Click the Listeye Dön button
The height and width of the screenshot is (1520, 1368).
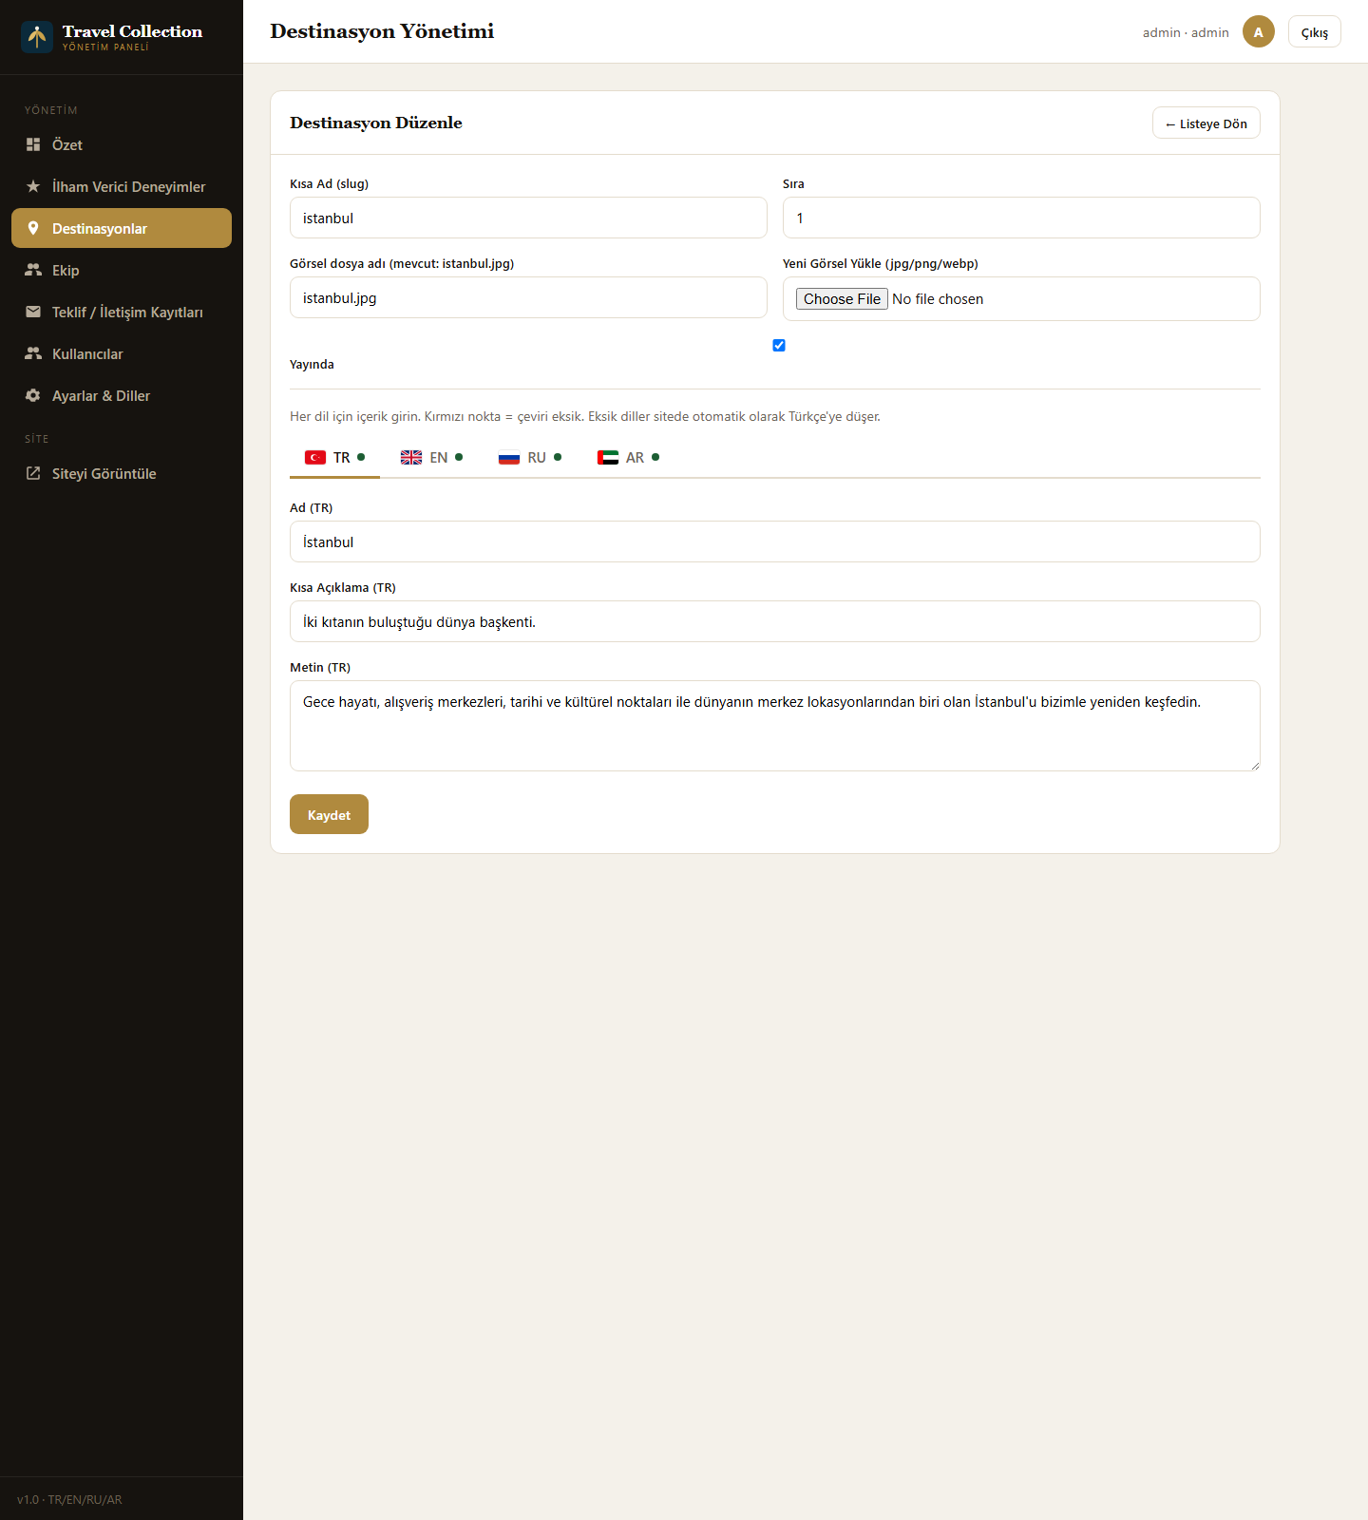[x=1206, y=123]
